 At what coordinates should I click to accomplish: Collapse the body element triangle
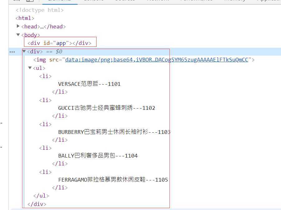point(18,35)
